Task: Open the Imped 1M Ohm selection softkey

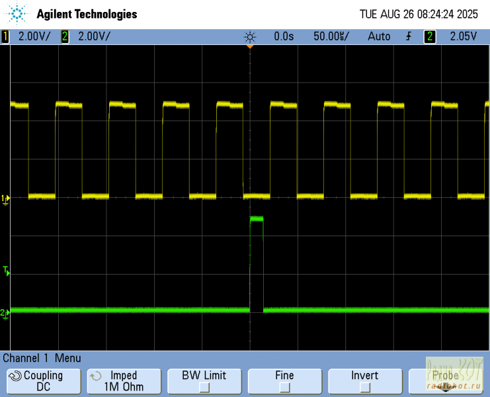Action: pos(124,381)
